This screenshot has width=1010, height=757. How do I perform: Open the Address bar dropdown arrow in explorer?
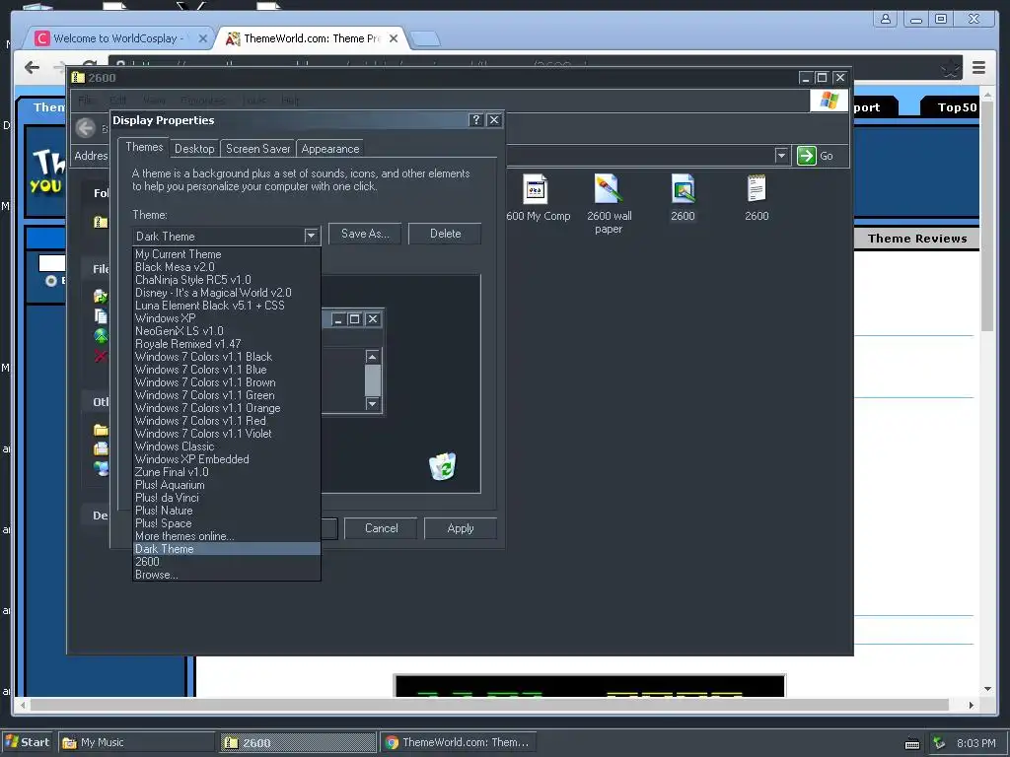781,156
